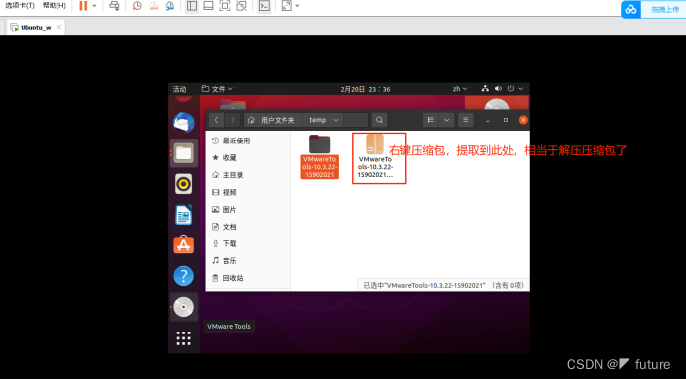Click the VMware Tools disc in dock

pos(183,307)
